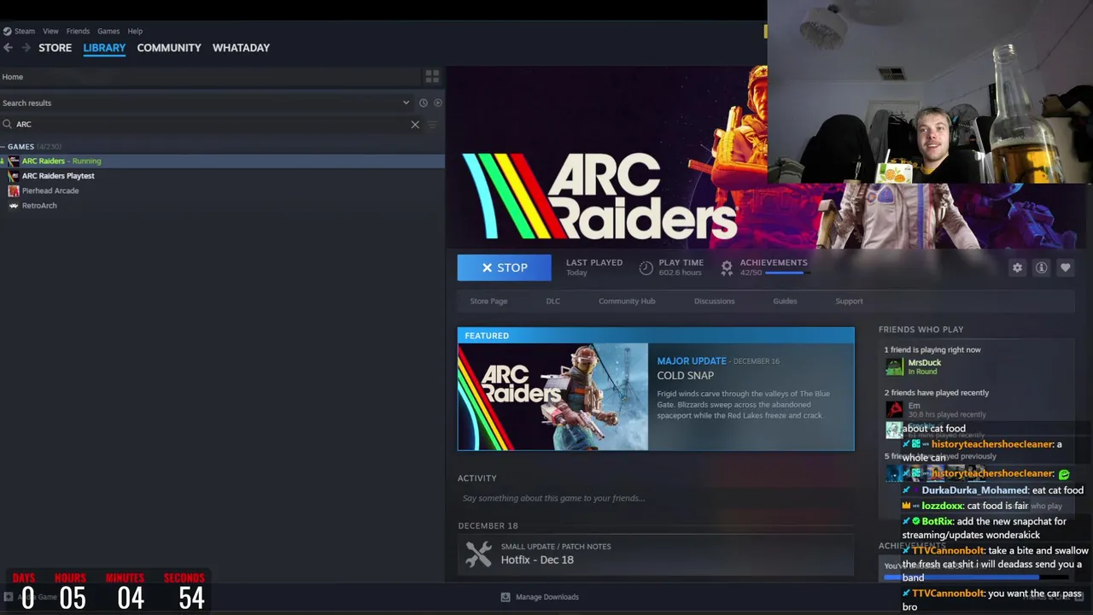Click the library search field containing ARC
Screen dimensions: 1093x615
[212, 125]
